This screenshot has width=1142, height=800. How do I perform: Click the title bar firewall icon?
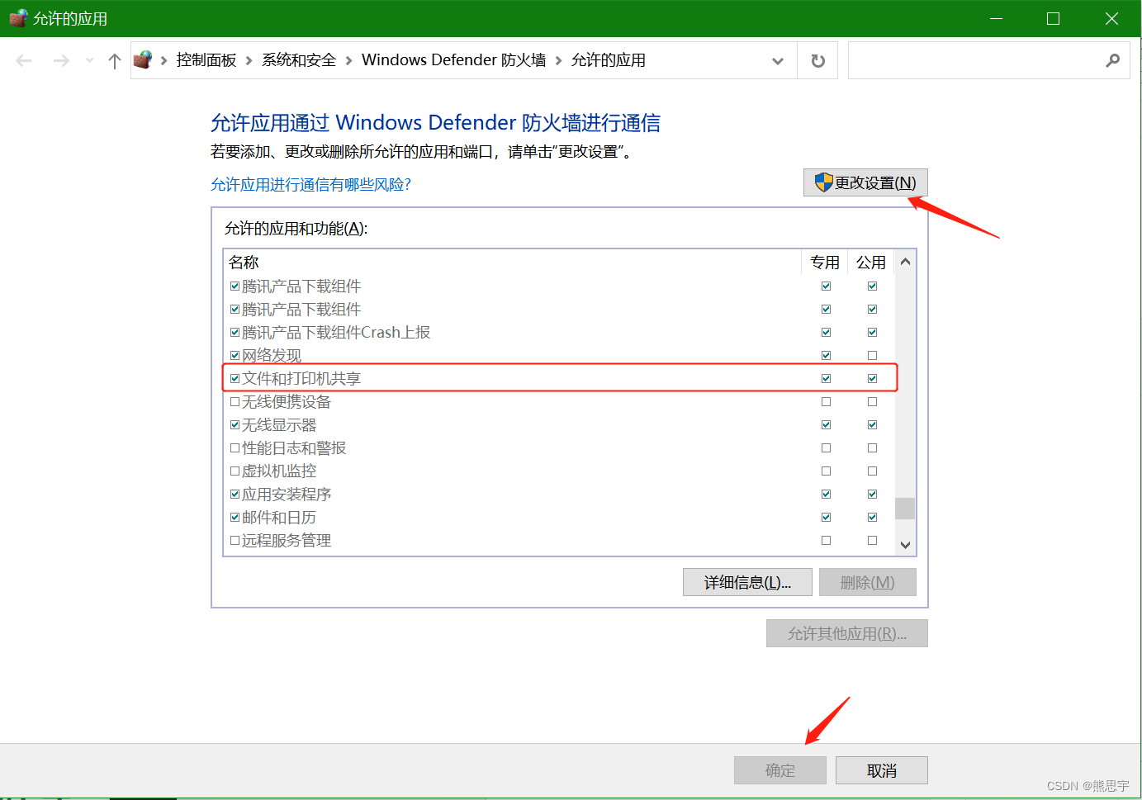(17, 18)
